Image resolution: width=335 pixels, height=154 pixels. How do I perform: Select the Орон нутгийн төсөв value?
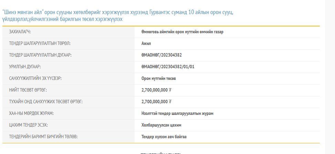pyautogui.click(x=158, y=79)
